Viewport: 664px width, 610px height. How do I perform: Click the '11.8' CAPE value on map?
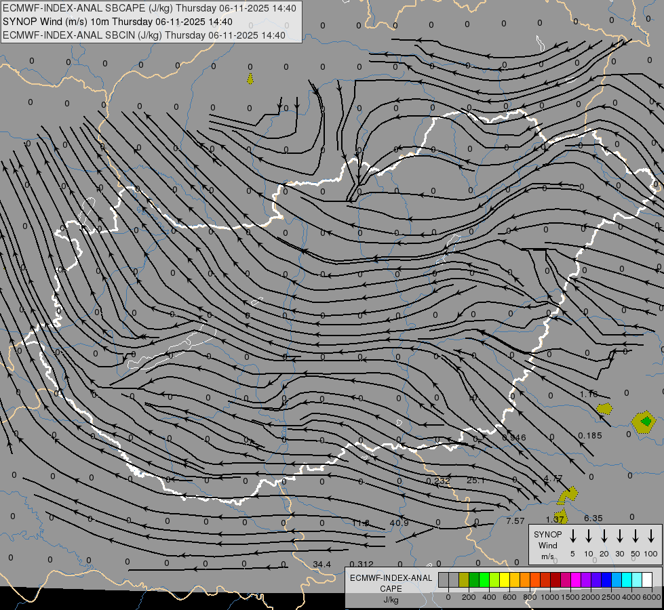pyautogui.click(x=360, y=523)
